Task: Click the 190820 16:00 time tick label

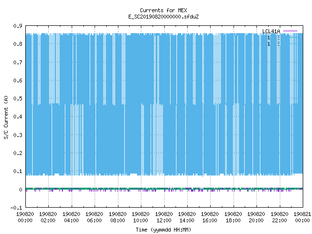Action: click(210, 217)
